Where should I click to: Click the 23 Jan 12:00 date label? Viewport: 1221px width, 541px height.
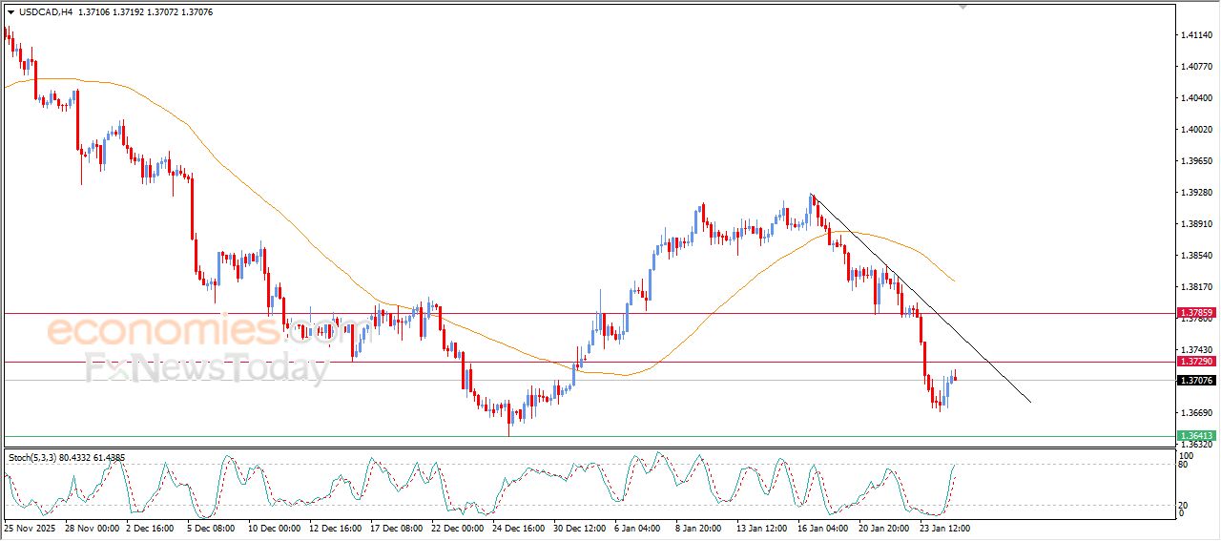tap(942, 527)
